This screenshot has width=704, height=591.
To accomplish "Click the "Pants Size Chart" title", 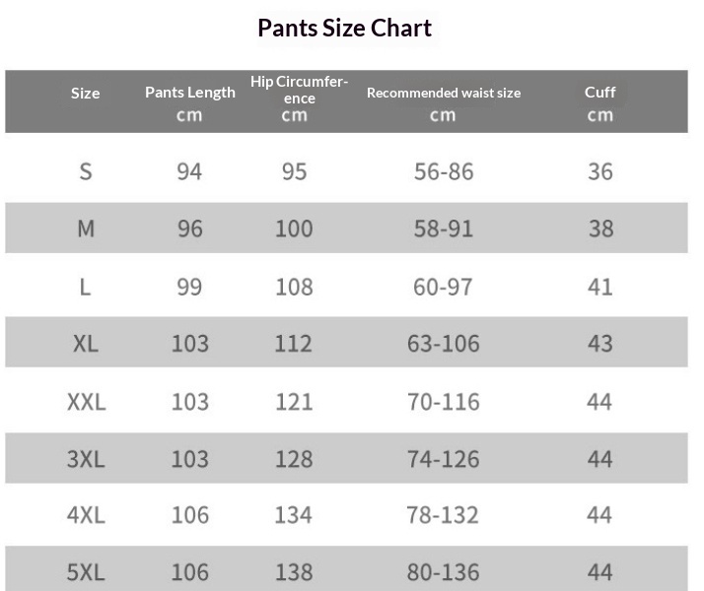I will (344, 28).
